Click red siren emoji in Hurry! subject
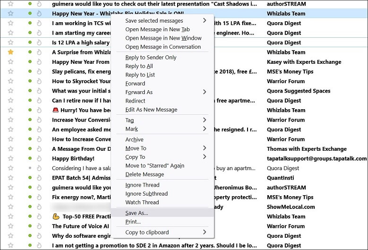Viewport: 368px width, 250px height. pos(55,110)
